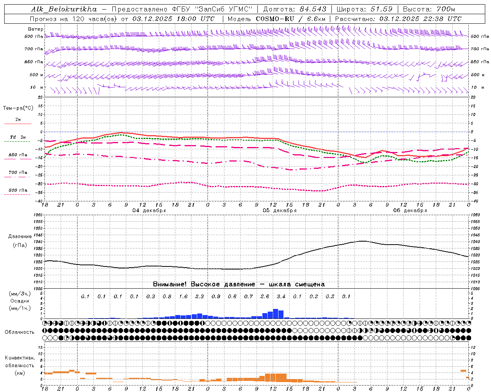Click the tallest blue precipitation bar
The height and width of the screenshot is (392, 491).
(275, 314)
